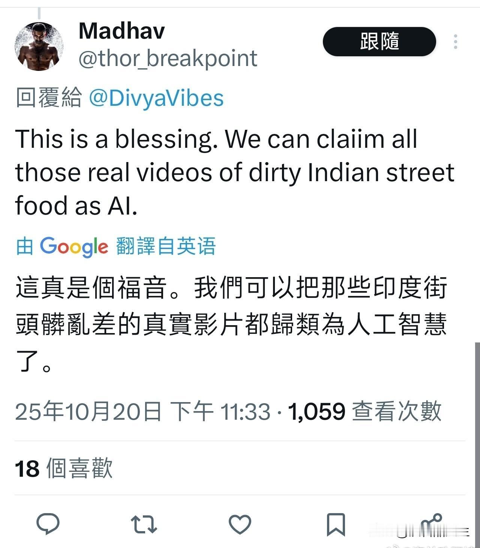Bookmark this post

336,524
